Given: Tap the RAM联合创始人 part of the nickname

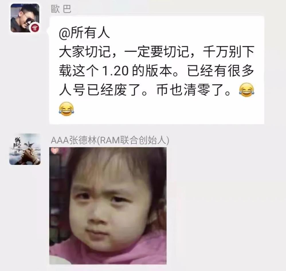Looking at the screenshot, I should tap(133, 141).
